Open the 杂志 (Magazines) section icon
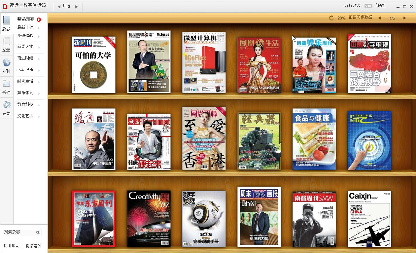Viewport: 416px width, 253px height. pyautogui.click(x=7, y=20)
